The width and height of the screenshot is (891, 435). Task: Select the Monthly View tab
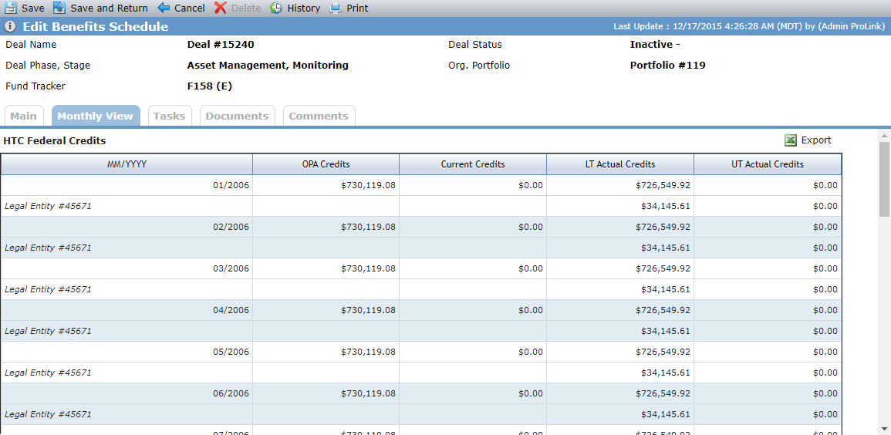click(x=96, y=116)
